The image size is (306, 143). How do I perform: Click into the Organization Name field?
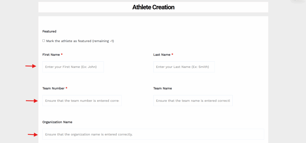(x=153, y=134)
